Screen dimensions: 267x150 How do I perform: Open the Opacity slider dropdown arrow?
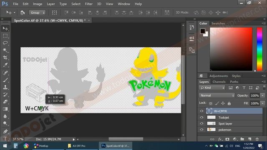coord(263,95)
